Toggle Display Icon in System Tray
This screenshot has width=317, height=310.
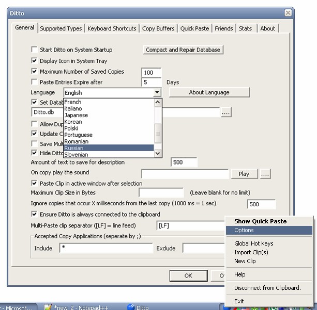click(x=34, y=60)
